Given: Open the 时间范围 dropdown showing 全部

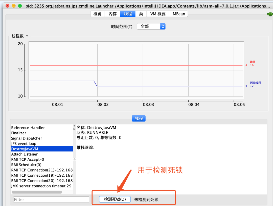Looking at the screenshot, I should [x=151, y=26].
